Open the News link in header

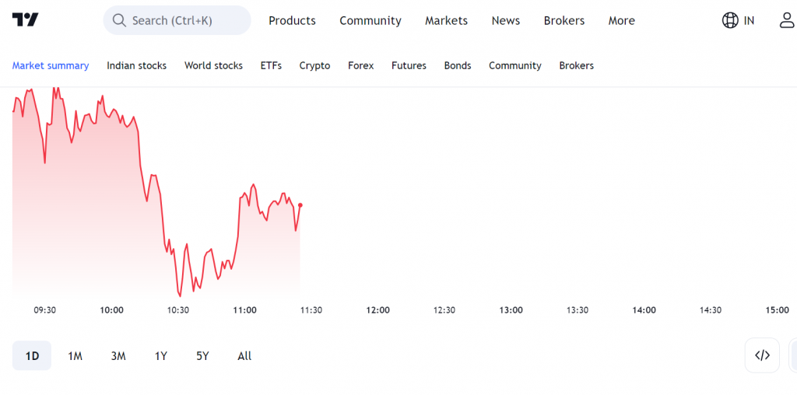click(x=506, y=21)
